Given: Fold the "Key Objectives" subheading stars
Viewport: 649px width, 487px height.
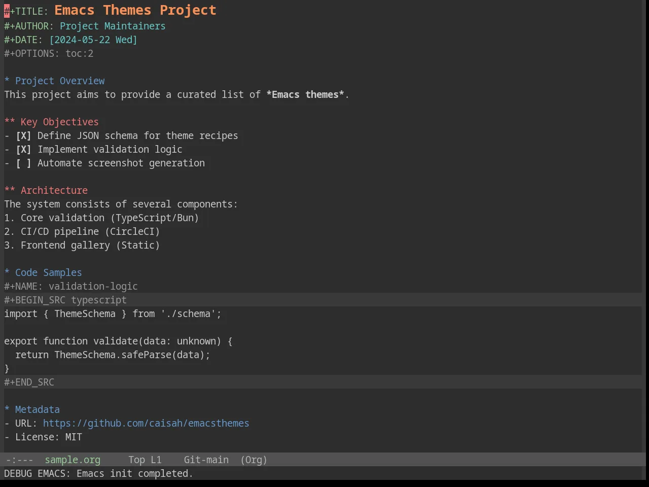Looking at the screenshot, I should point(10,122).
